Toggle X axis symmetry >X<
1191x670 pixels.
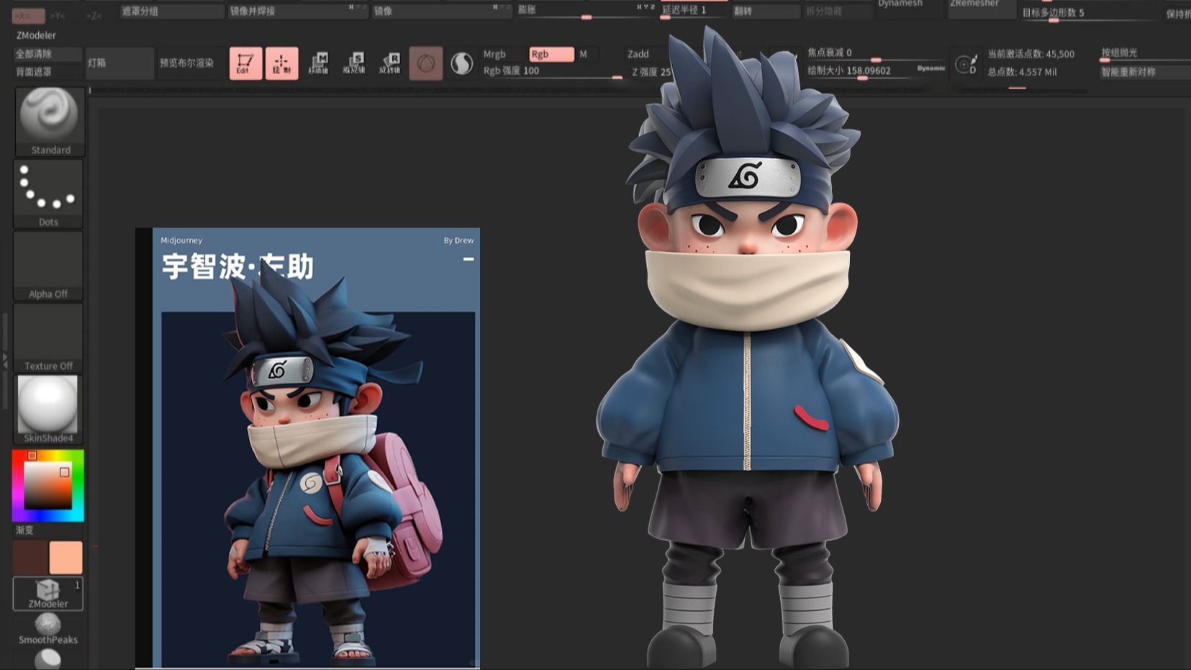click(x=29, y=15)
